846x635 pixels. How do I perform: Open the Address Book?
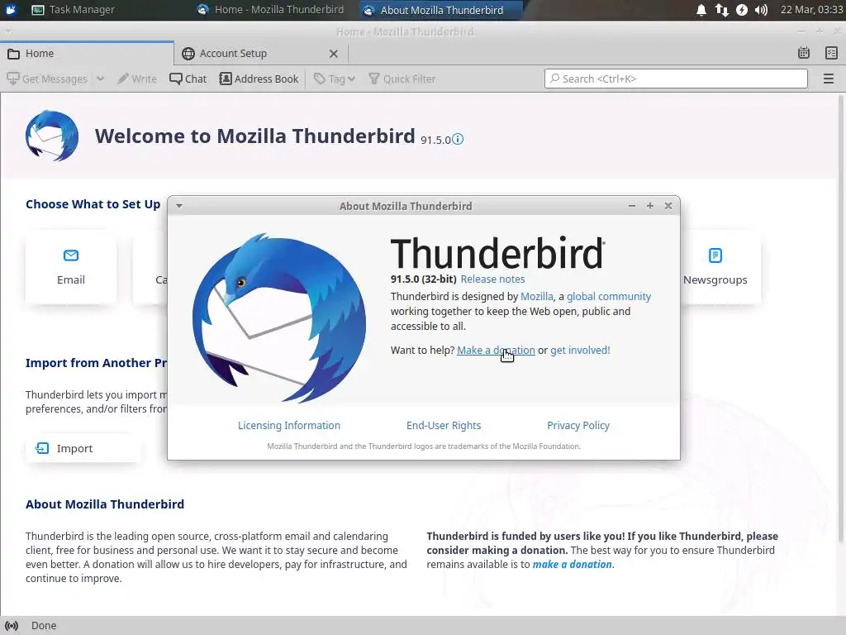259,79
